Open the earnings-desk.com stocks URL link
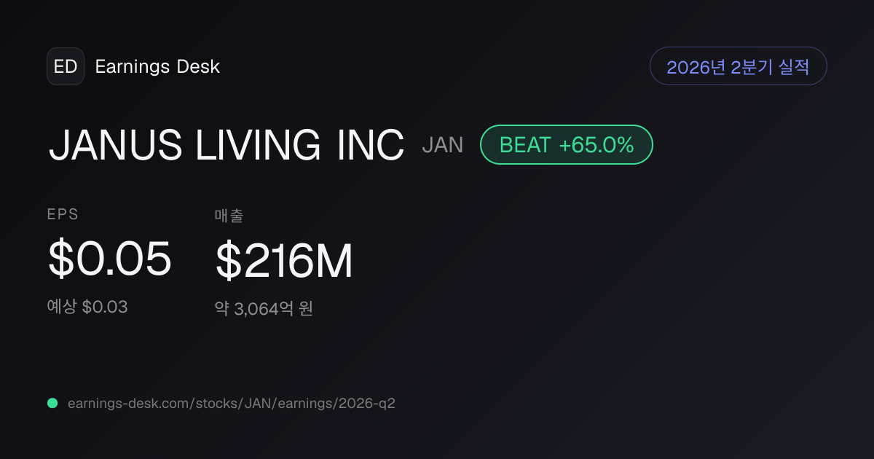Image resolution: width=874 pixels, height=459 pixels. [x=232, y=403]
